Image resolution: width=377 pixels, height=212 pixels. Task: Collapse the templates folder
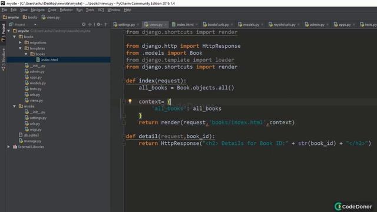coord(21,48)
